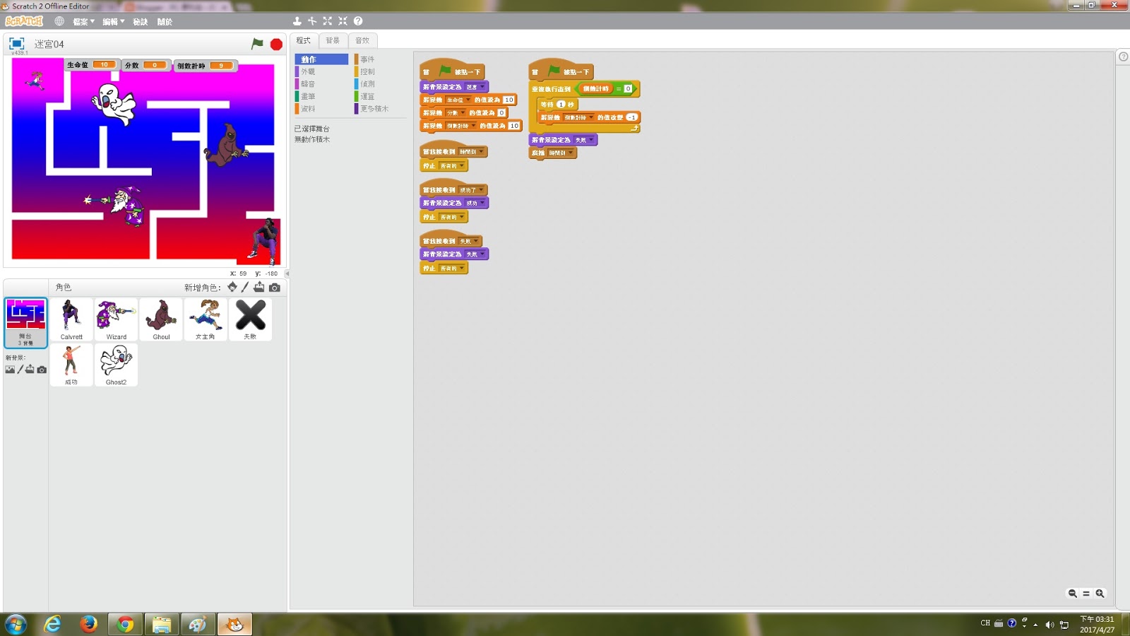Select the Duplicate stamp tool

click(x=297, y=21)
